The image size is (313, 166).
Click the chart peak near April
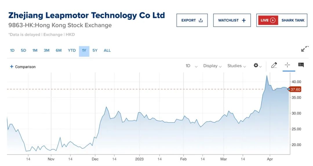coord(267,75)
